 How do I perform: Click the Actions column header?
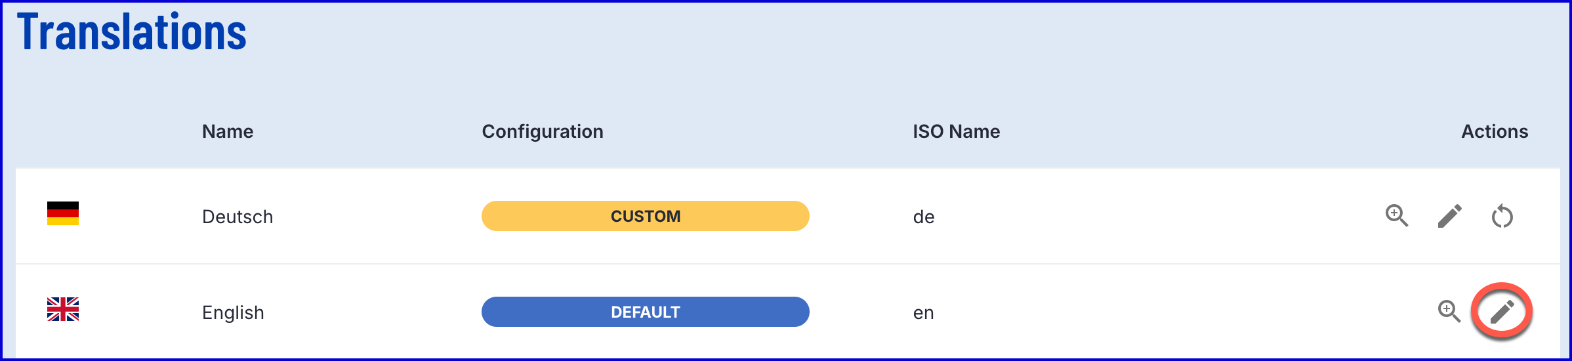coord(1495,131)
